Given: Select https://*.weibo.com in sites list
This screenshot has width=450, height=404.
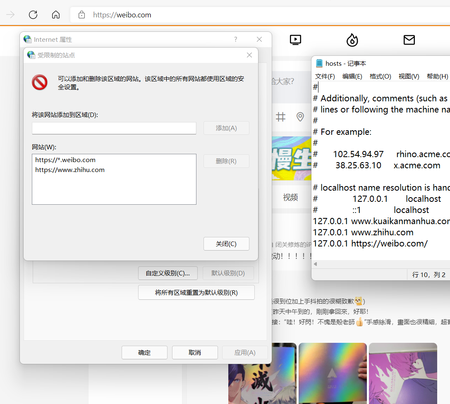Looking at the screenshot, I should click(65, 160).
